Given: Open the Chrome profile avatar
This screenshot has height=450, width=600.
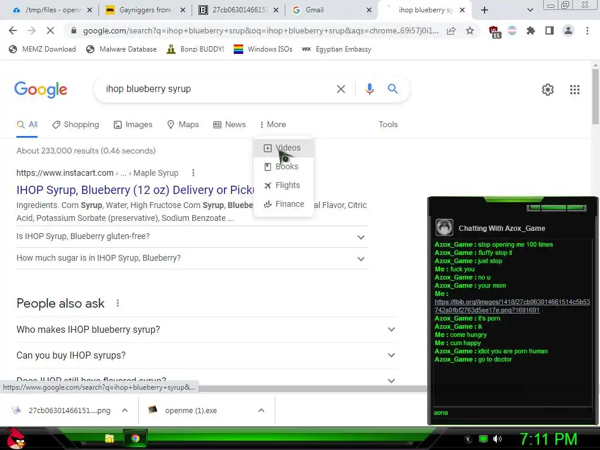Looking at the screenshot, I should click(x=568, y=30).
